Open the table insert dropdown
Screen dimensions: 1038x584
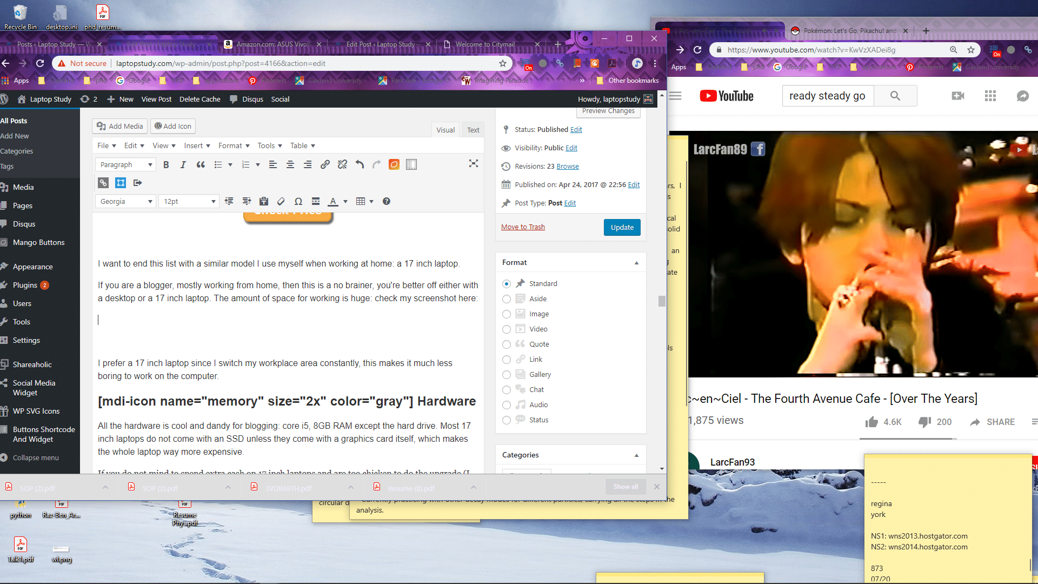(365, 202)
